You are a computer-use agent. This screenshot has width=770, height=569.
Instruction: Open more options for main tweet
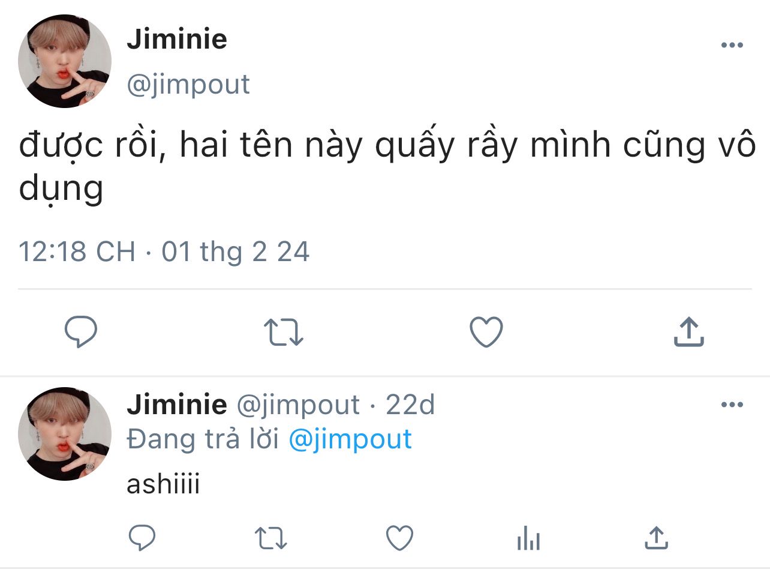tap(732, 45)
